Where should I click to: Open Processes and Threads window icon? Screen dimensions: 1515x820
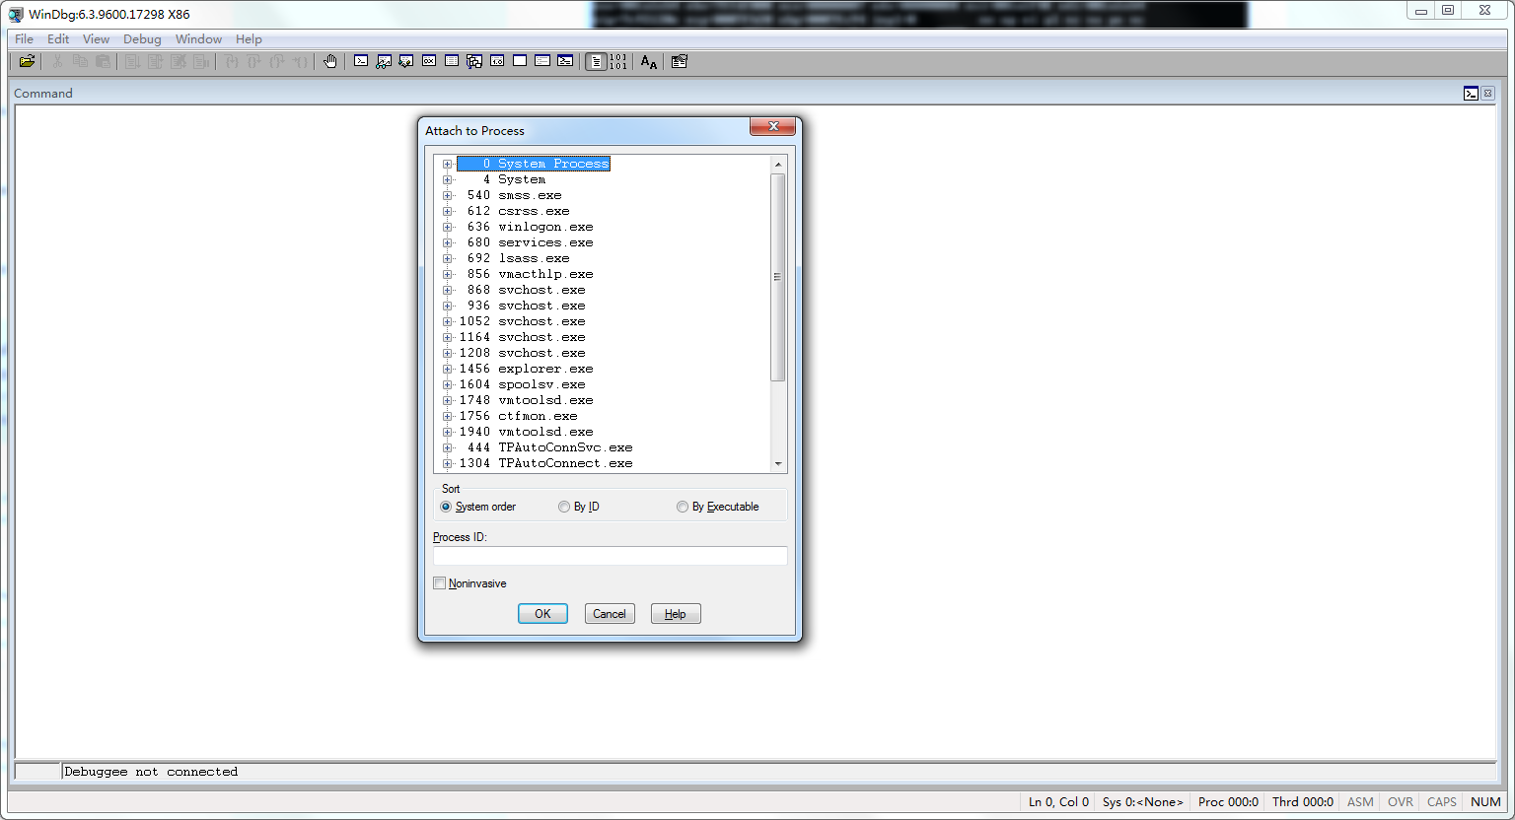542,61
